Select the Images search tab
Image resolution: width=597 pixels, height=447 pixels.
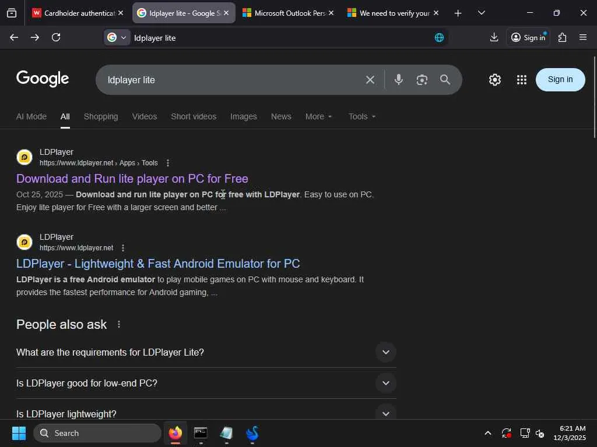click(243, 116)
